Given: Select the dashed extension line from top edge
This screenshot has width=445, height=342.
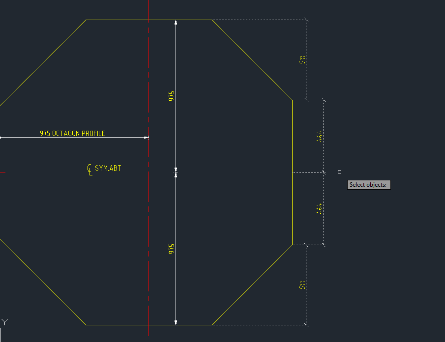Looking at the screenshot, I should click(x=260, y=20).
